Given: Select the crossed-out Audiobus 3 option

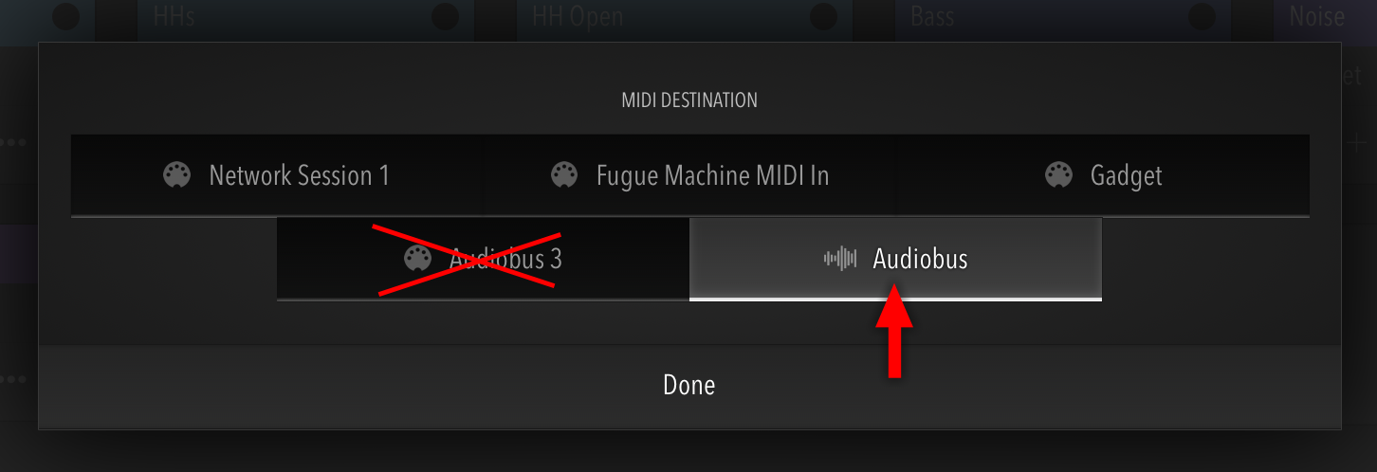Looking at the screenshot, I should 483,259.
